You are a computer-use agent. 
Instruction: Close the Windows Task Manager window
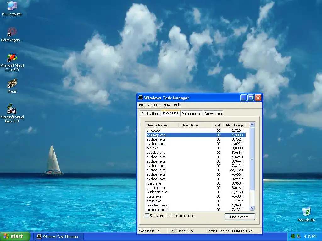click(258, 98)
